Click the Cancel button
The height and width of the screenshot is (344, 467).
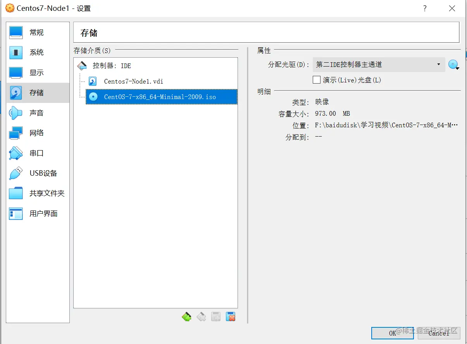pyautogui.click(x=439, y=333)
